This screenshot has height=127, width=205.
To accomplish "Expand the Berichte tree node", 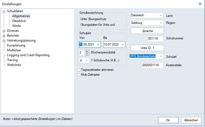I will 4,36.
